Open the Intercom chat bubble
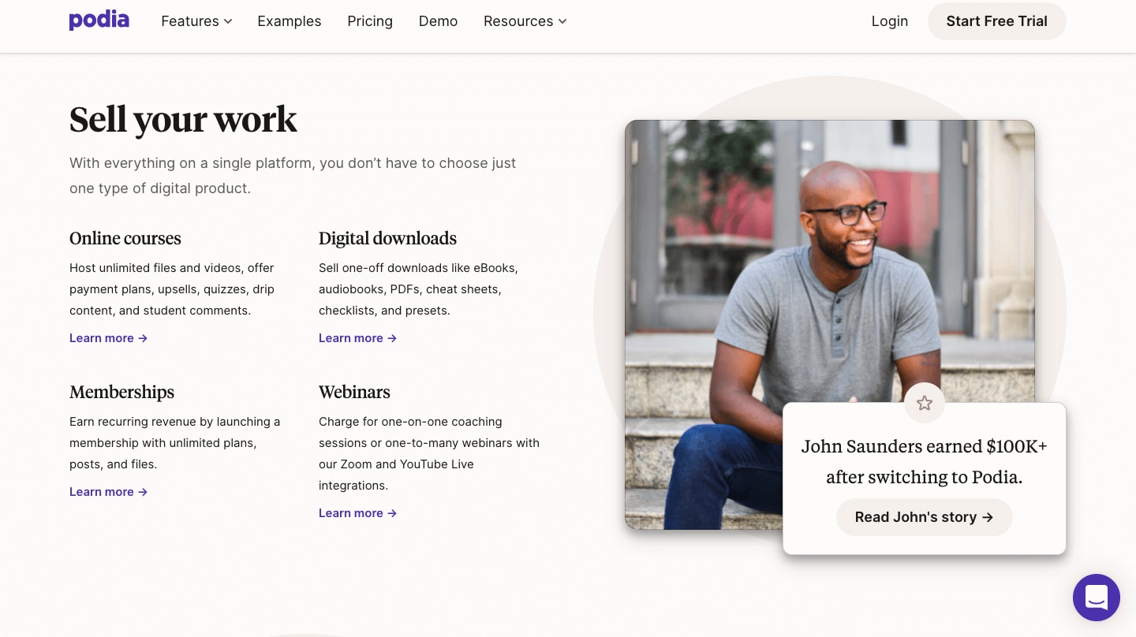 (x=1097, y=598)
